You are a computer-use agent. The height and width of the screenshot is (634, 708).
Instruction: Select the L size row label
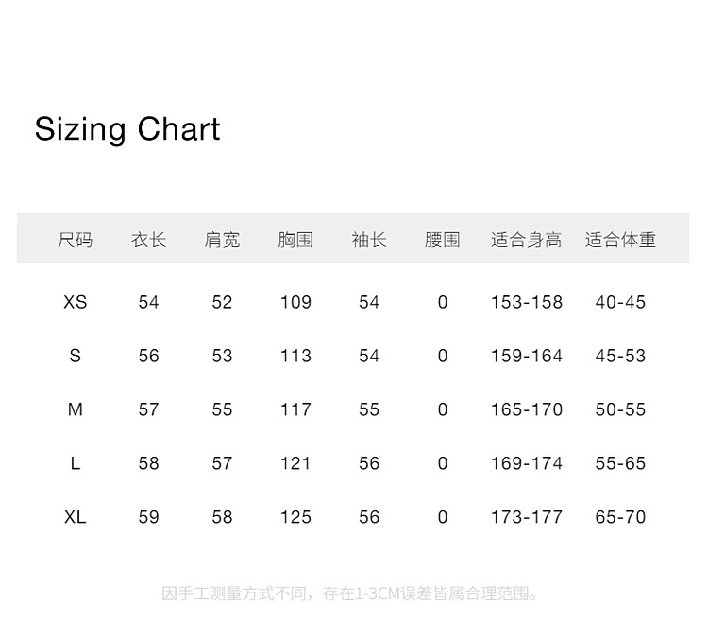point(76,463)
